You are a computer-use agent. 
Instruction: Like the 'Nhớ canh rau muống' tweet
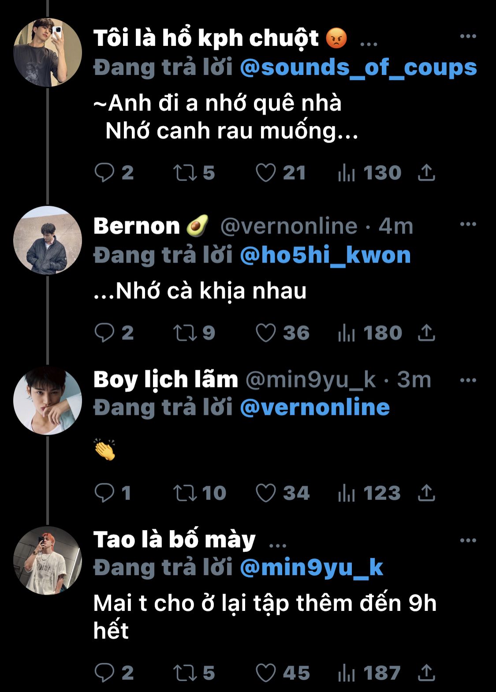pyautogui.click(x=266, y=173)
